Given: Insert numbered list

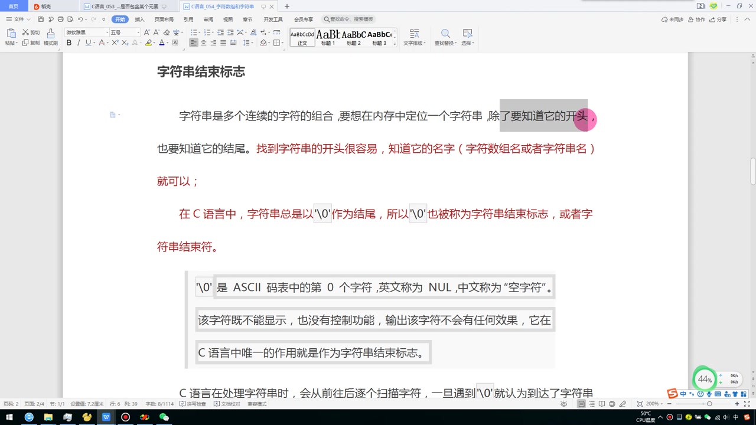Looking at the screenshot, I should 207,32.
